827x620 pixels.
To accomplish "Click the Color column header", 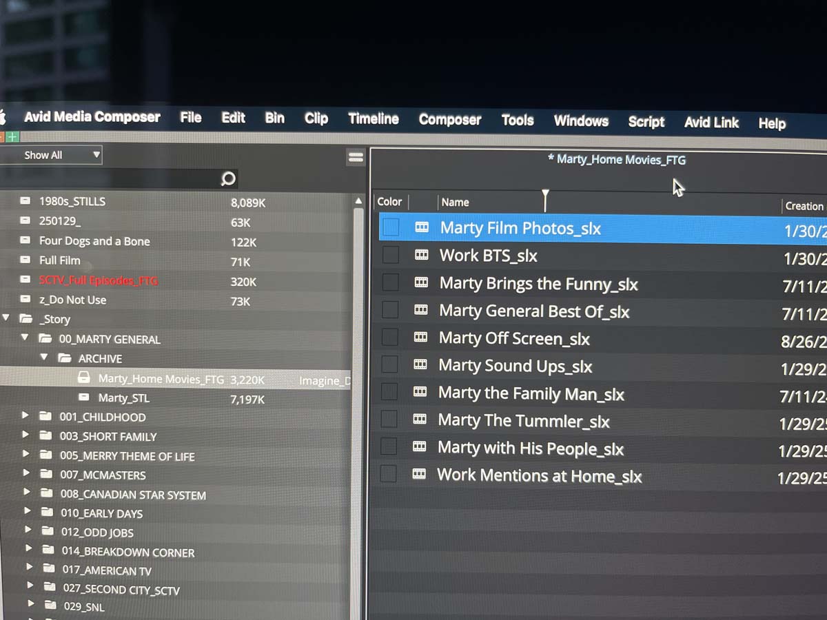I will pos(389,201).
